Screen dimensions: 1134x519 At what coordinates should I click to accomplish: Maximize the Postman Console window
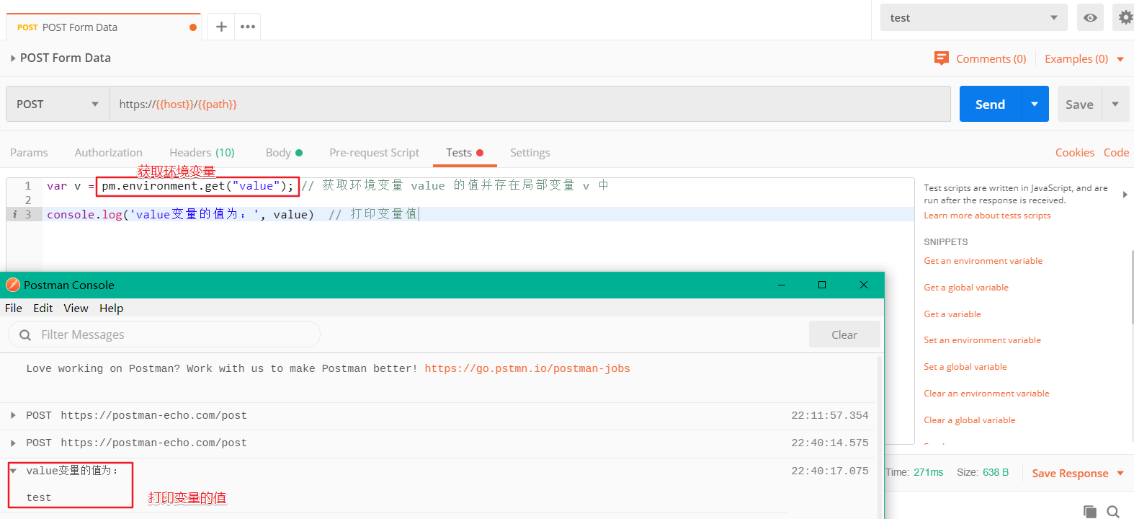click(822, 285)
